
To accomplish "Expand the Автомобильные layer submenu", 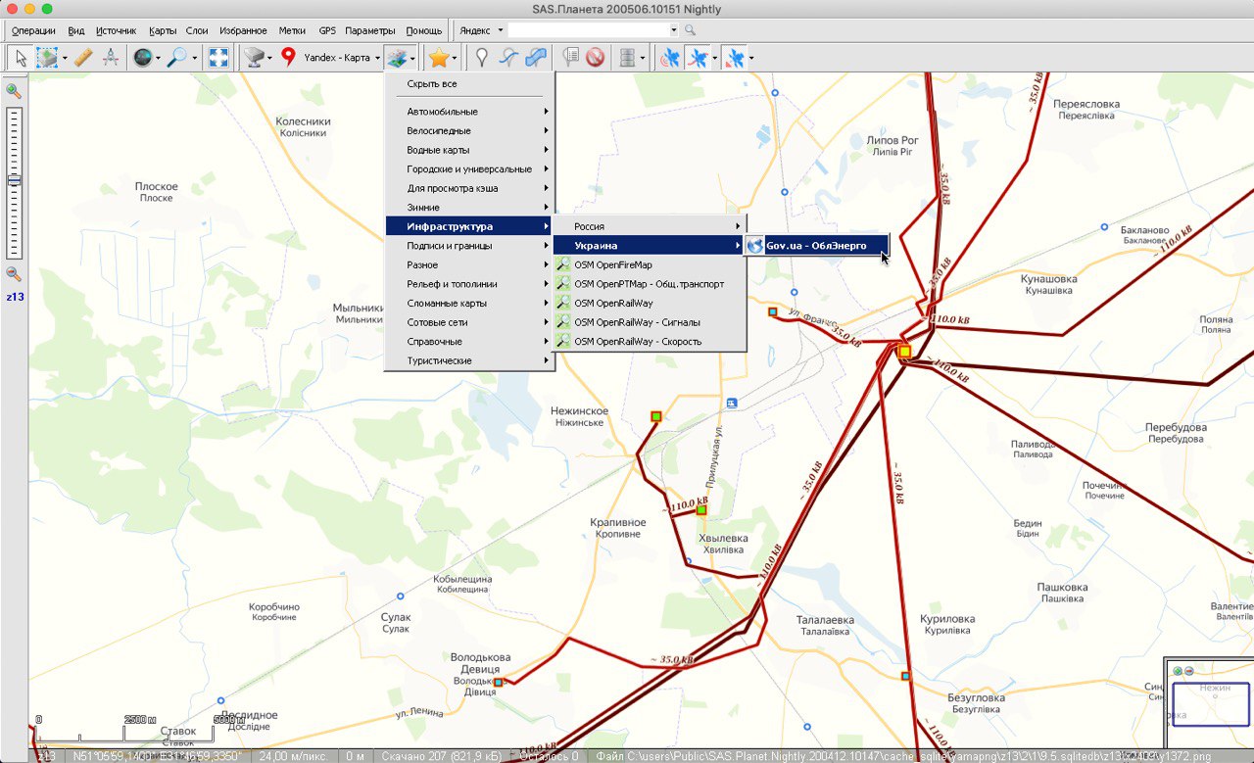I will coord(470,112).
